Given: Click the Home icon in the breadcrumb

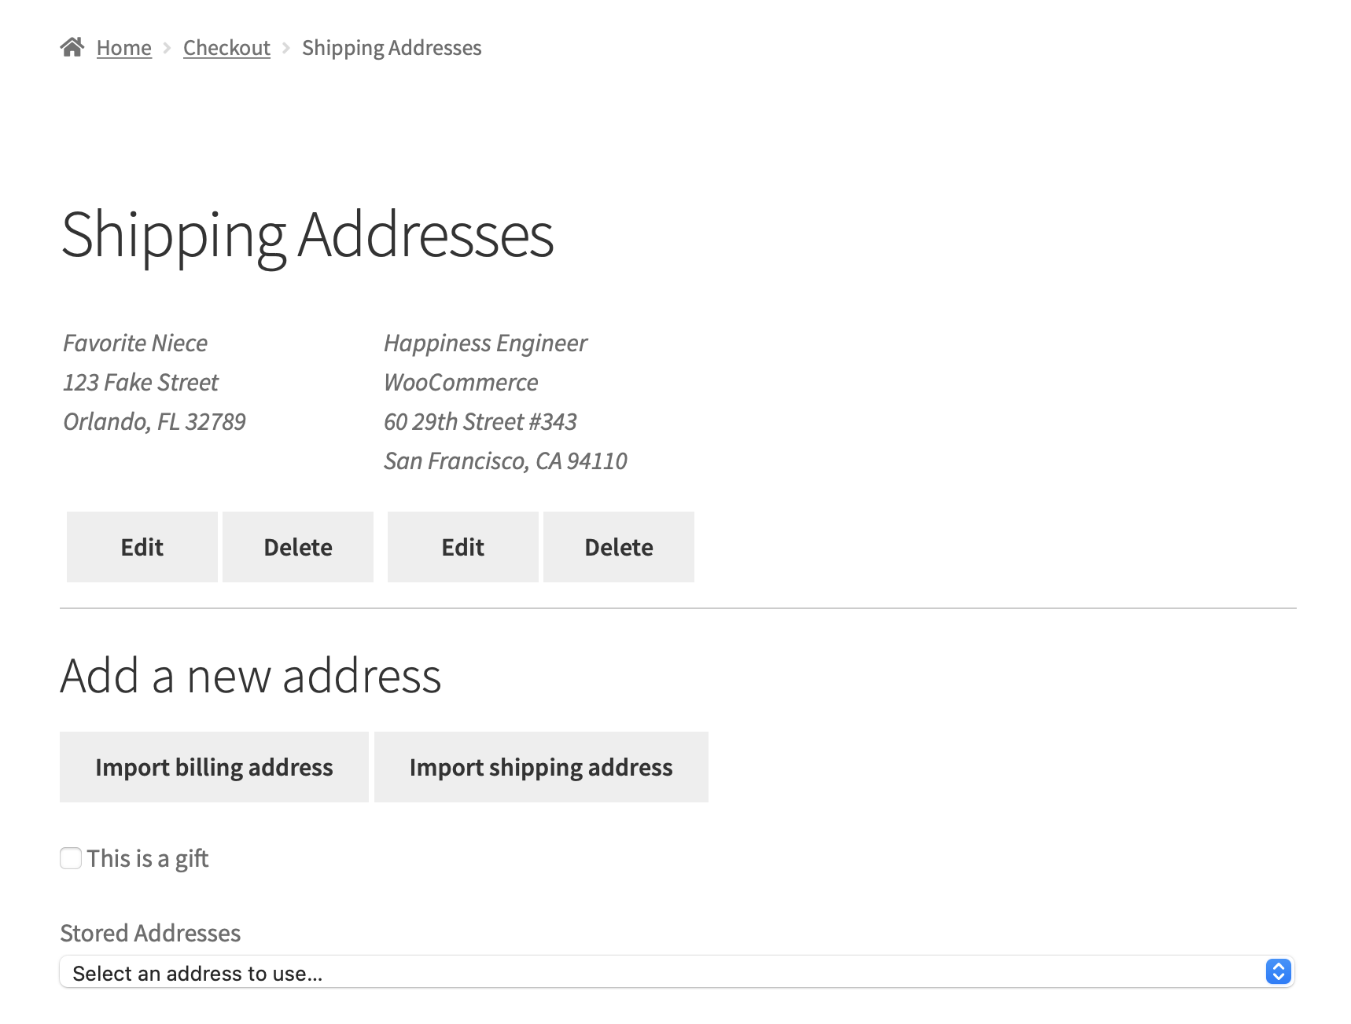Looking at the screenshot, I should coord(73,46).
